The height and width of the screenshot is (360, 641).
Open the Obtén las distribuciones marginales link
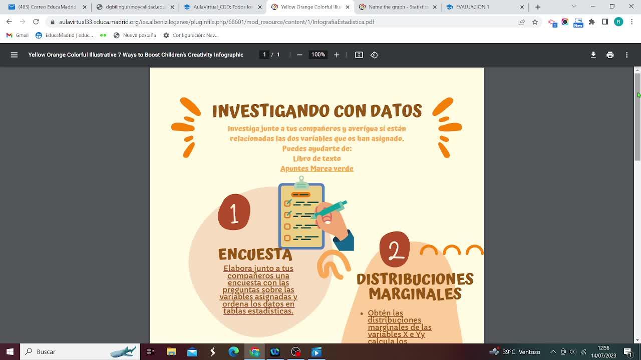400,327
